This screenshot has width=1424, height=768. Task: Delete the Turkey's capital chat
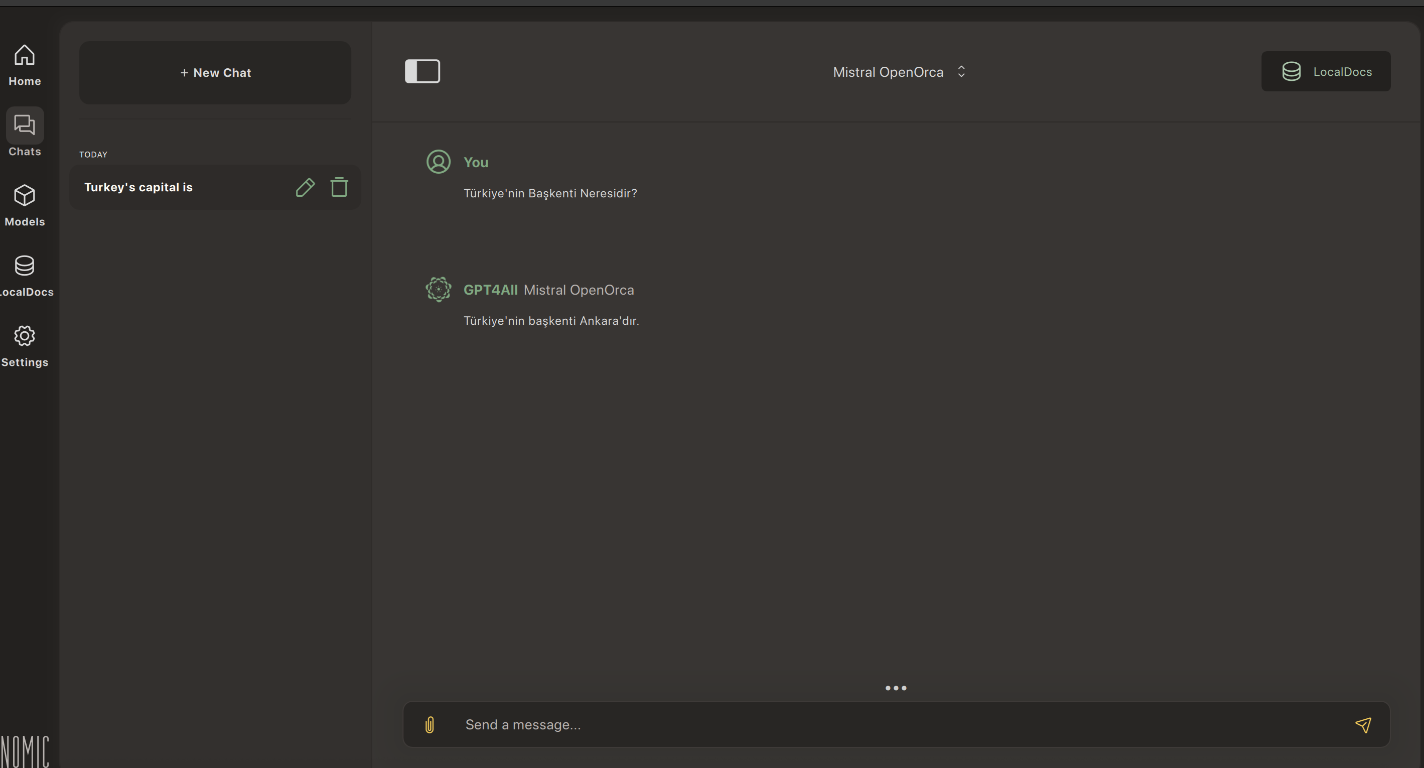pos(339,187)
